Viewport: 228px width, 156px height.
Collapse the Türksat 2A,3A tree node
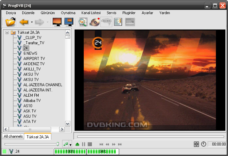coord(7,32)
